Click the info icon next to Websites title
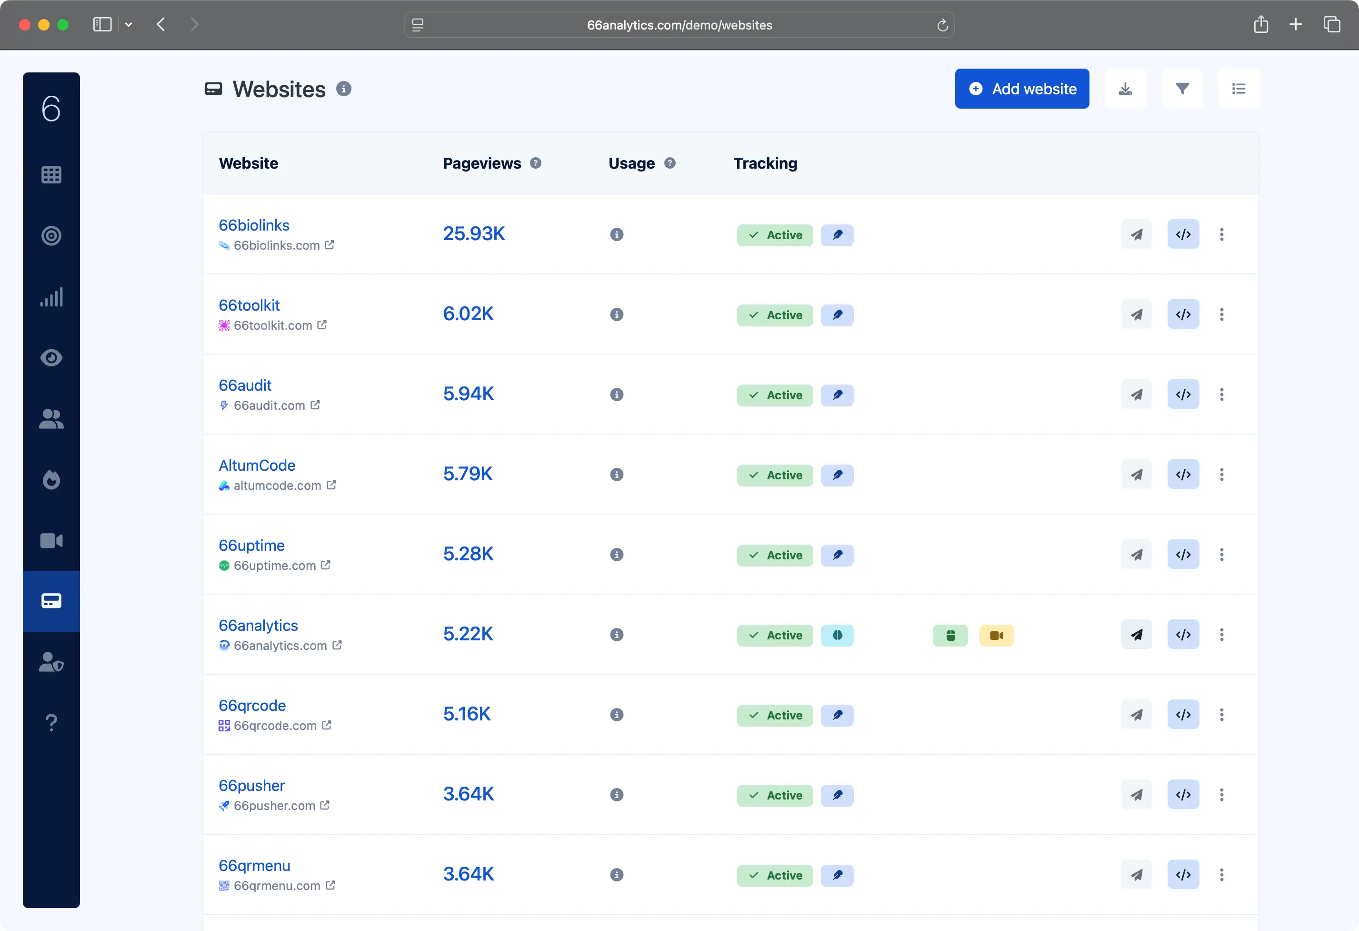The width and height of the screenshot is (1359, 931). pyautogui.click(x=344, y=89)
